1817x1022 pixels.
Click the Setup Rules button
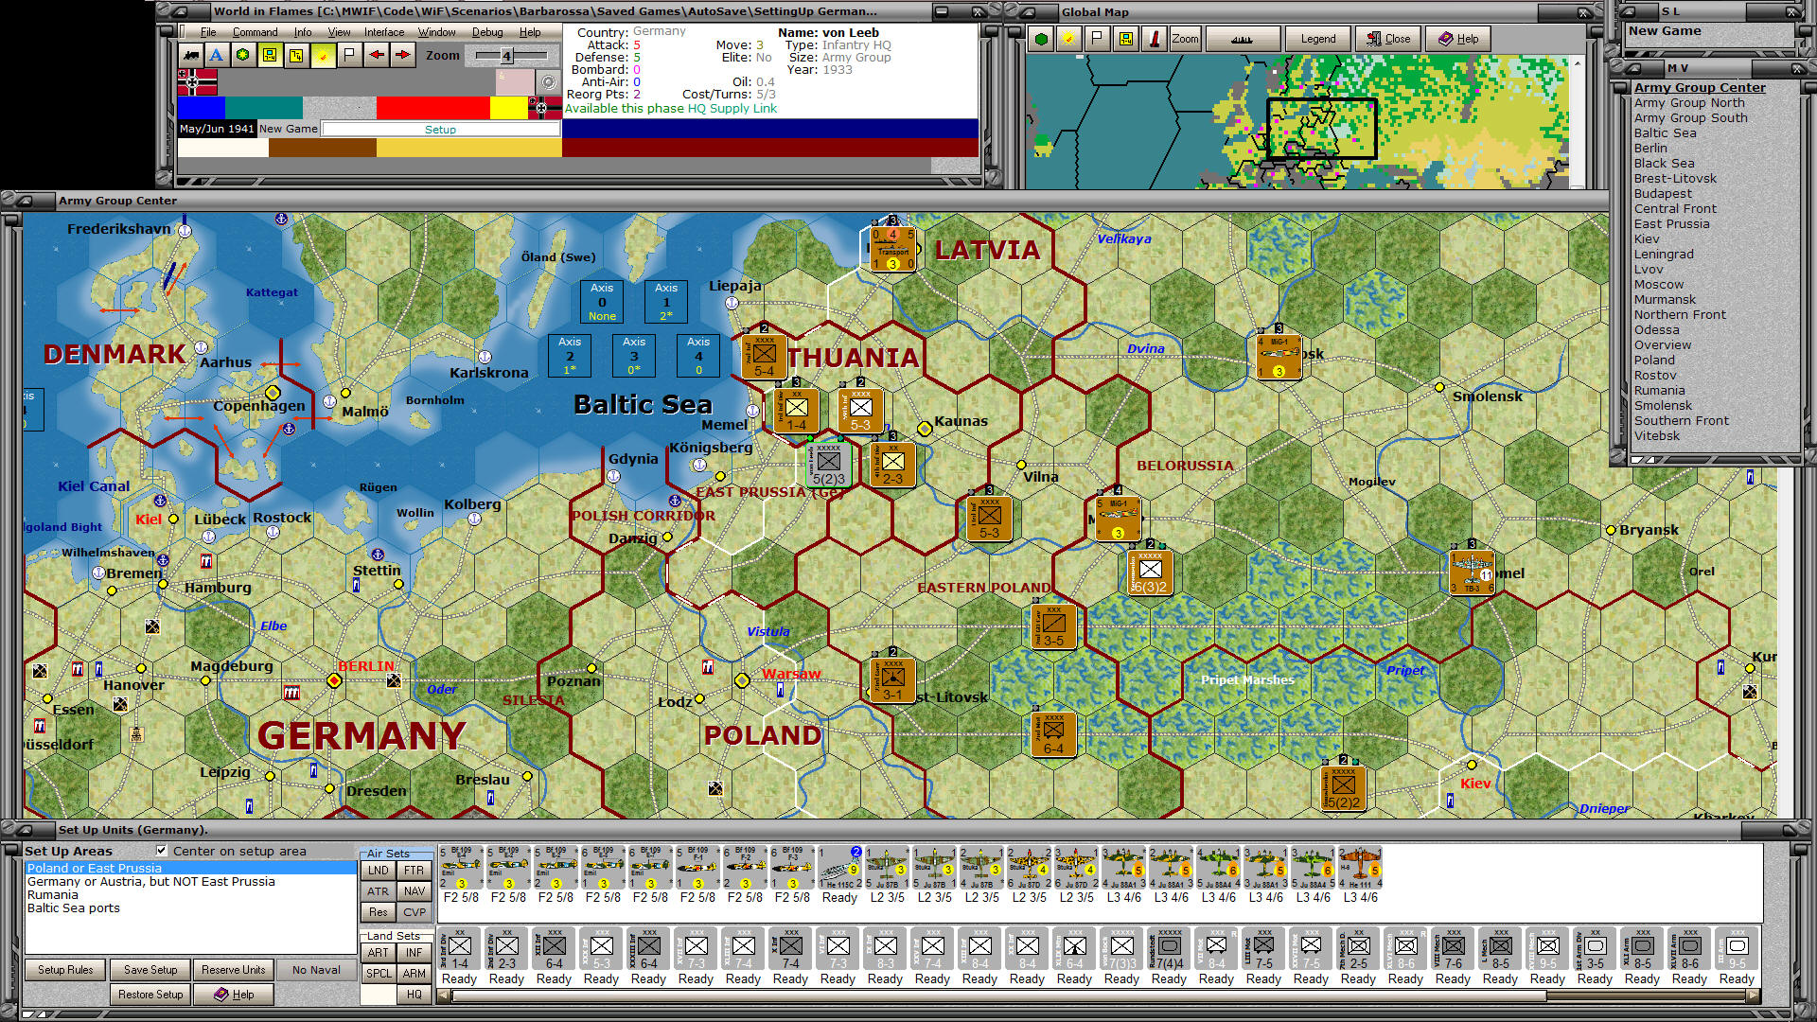click(65, 970)
